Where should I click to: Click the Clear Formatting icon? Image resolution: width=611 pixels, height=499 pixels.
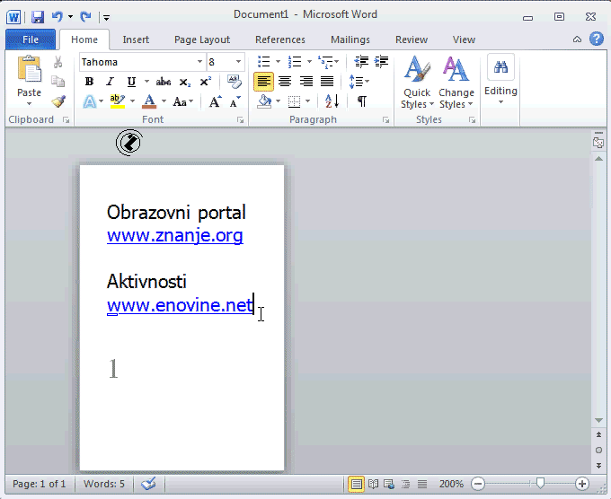[235, 82]
